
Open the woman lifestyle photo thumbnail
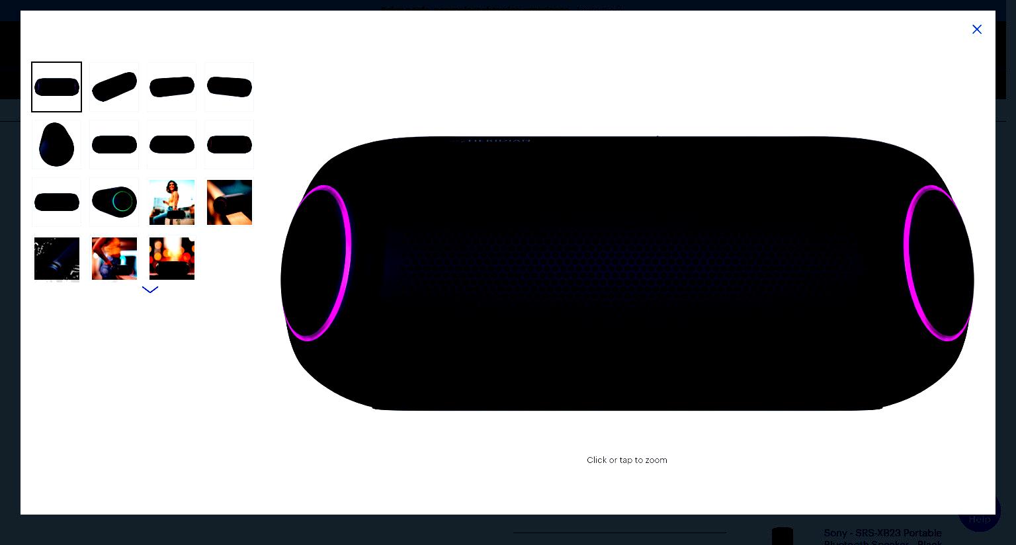coord(172,202)
